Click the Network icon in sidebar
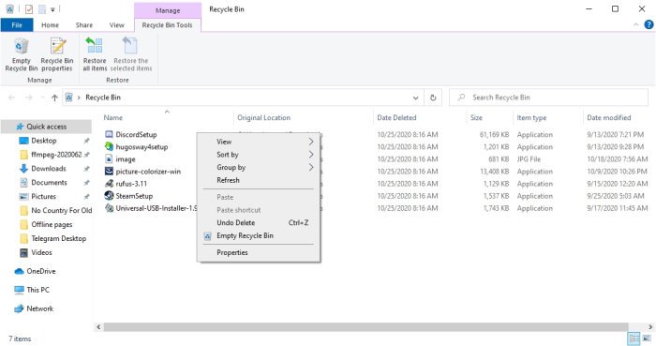This screenshot has height=346, width=656. click(x=20, y=308)
